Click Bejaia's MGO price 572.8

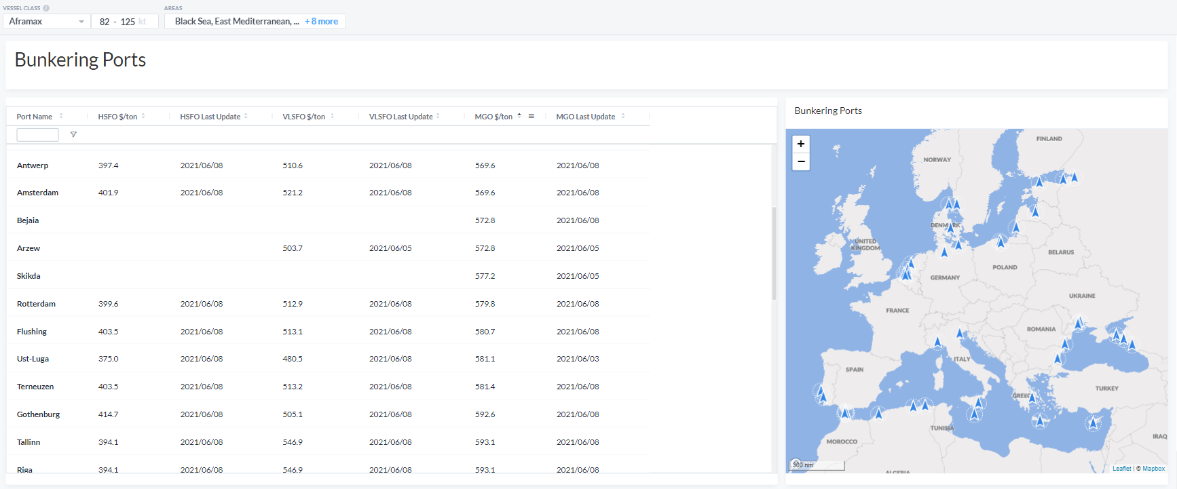click(x=485, y=220)
